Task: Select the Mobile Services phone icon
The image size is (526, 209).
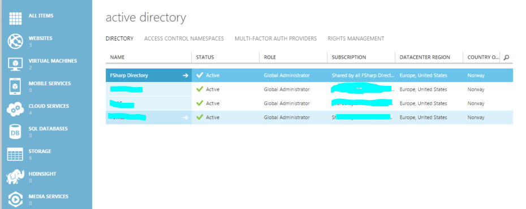Action: tap(15, 86)
